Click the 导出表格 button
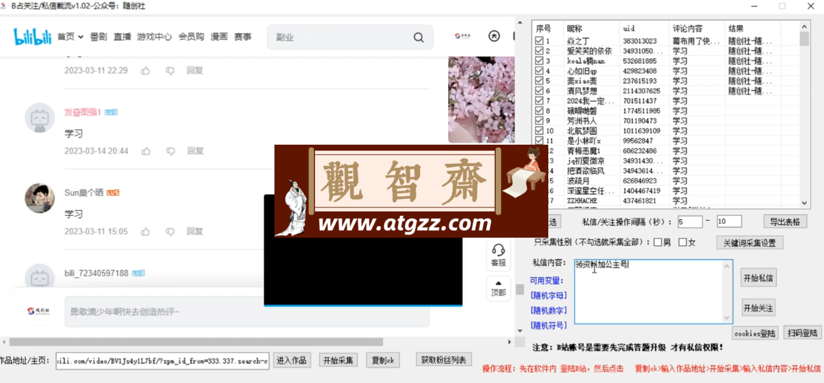The image size is (824, 383). pos(785,222)
